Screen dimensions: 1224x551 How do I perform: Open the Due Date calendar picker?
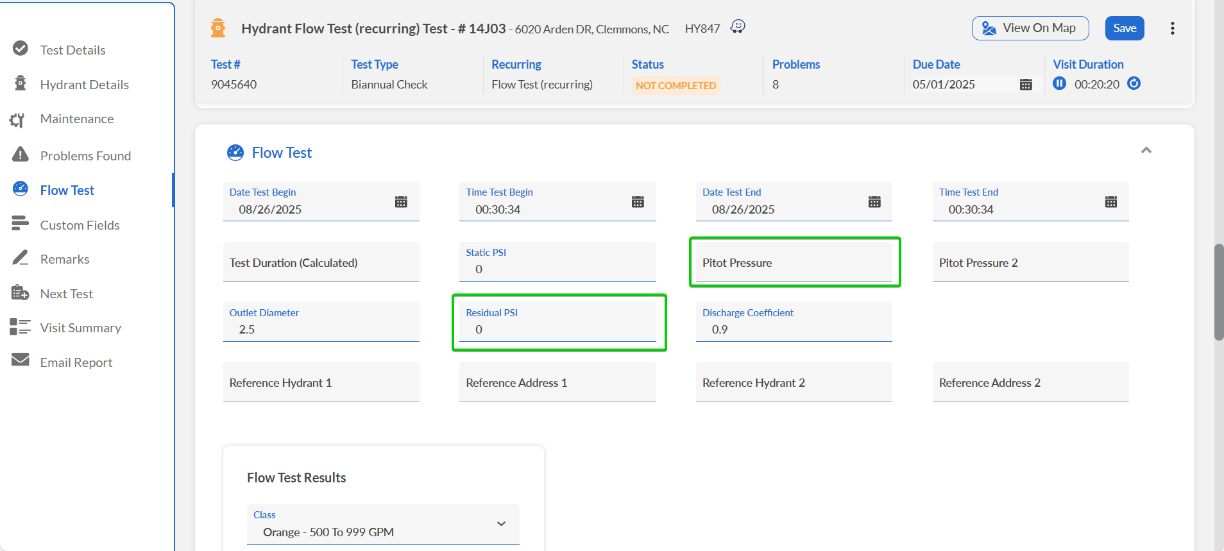click(x=1025, y=85)
